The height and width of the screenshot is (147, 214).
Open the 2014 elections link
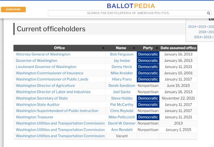tap(198, 37)
